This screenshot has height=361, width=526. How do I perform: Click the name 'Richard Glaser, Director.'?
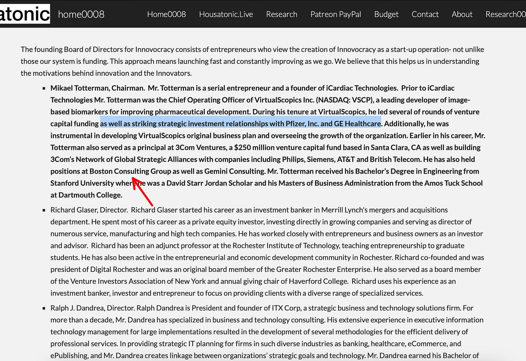tap(89, 210)
